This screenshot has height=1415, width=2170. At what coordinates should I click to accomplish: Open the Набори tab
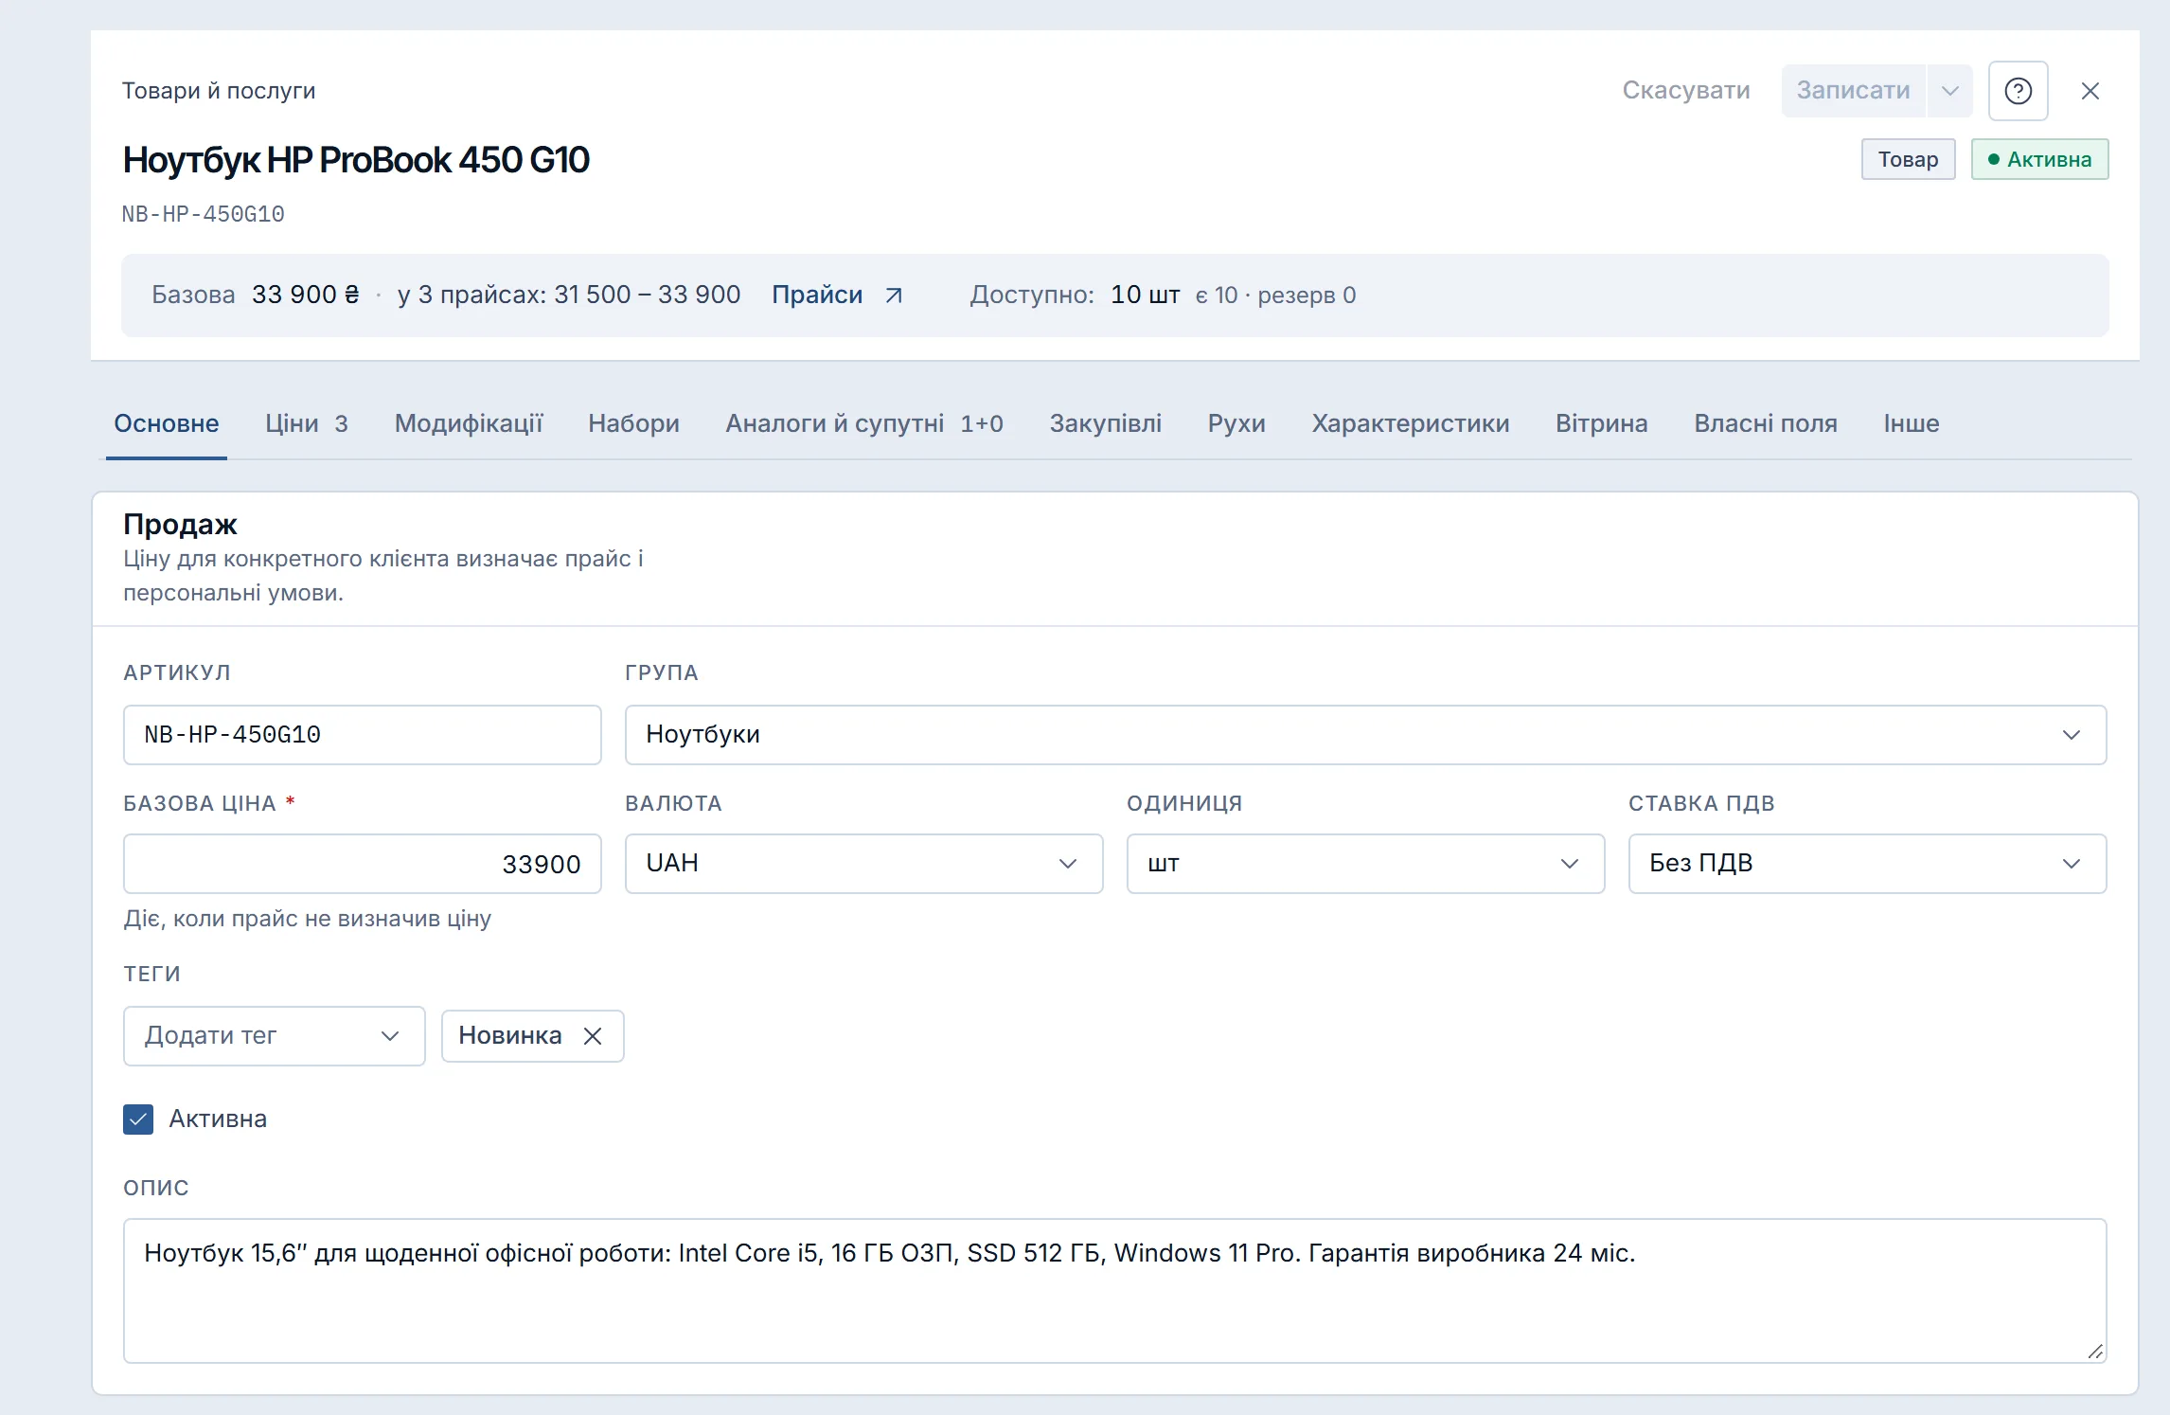click(633, 423)
